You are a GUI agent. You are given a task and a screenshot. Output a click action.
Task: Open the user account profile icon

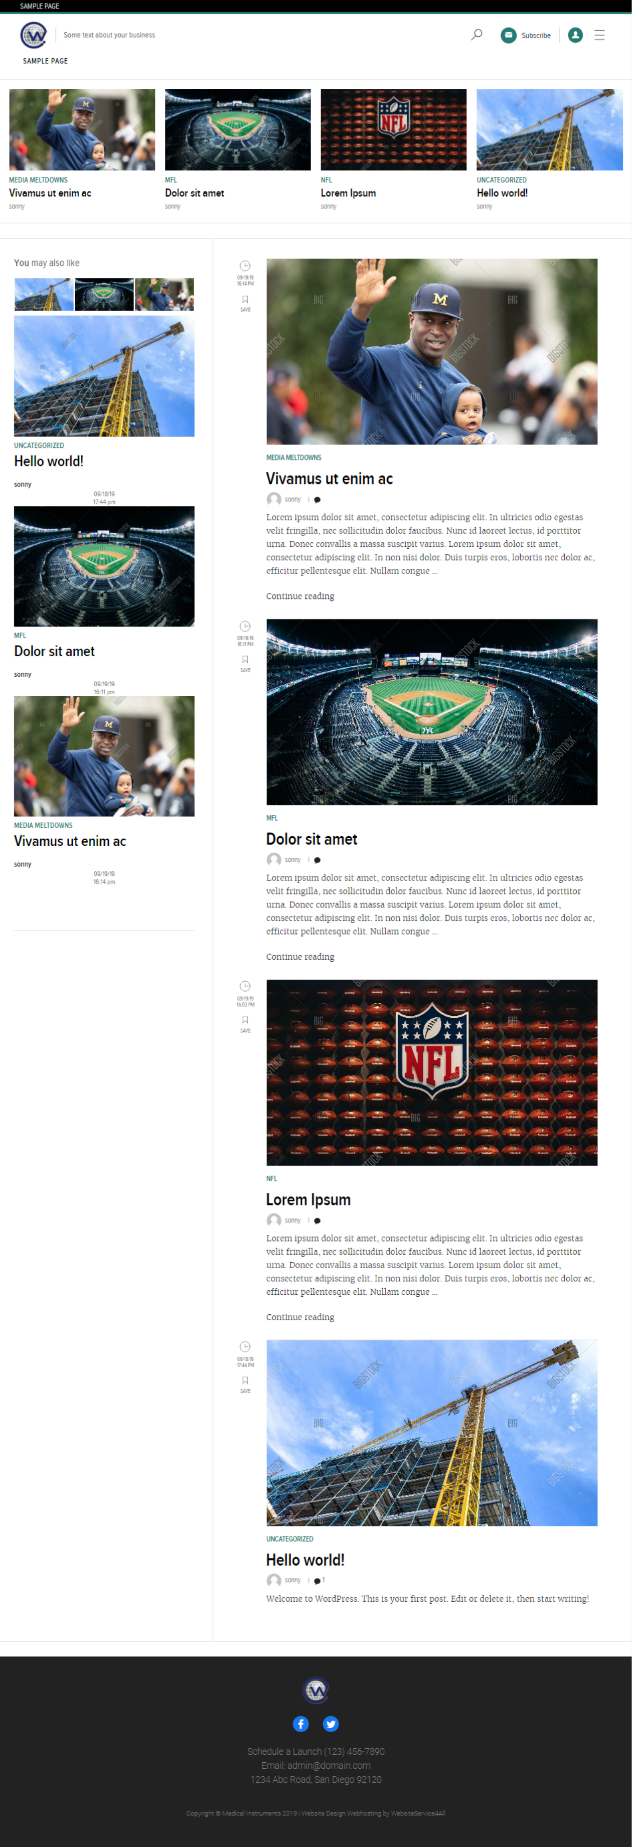tap(575, 35)
